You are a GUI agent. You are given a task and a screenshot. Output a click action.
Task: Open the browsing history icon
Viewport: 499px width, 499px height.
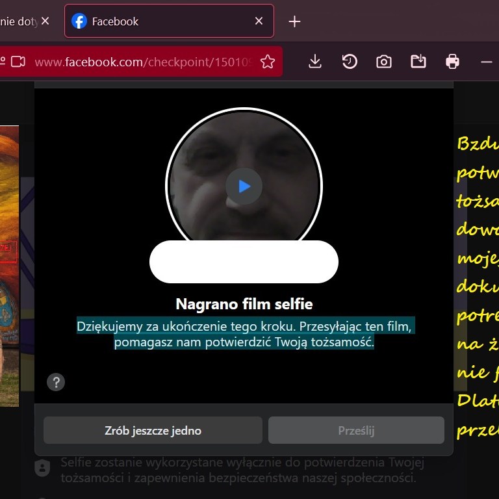pyautogui.click(x=350, y=62)
